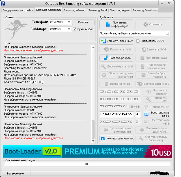
Task: Click the operation status progress bar at 0%
Action: [x=87, y=164]
